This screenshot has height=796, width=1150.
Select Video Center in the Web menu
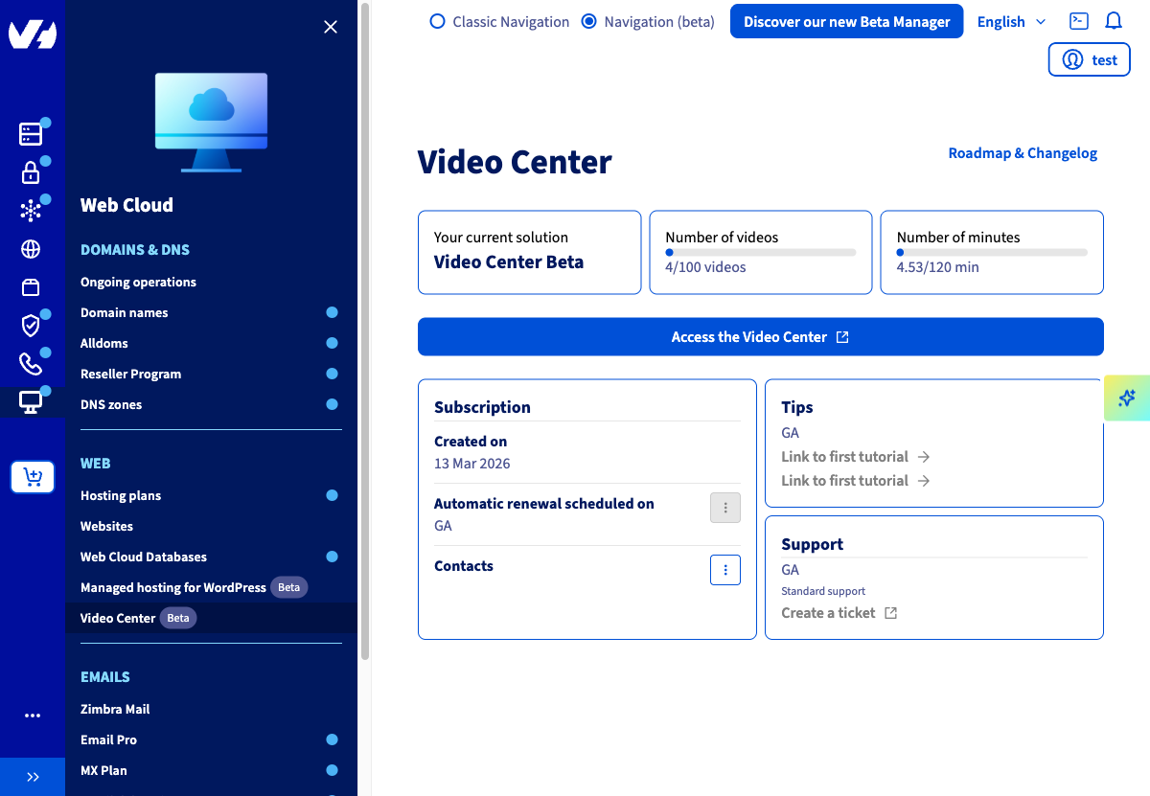point(117,618)
